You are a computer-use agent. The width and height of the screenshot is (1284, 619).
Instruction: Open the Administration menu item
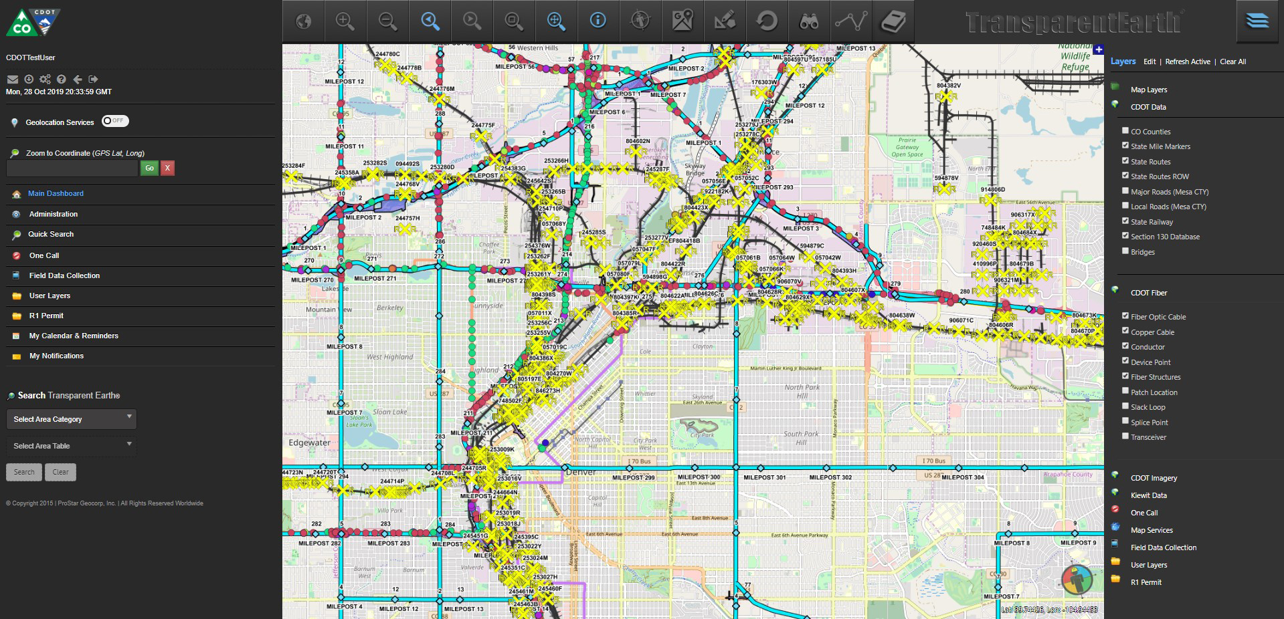tap(52, 214)
